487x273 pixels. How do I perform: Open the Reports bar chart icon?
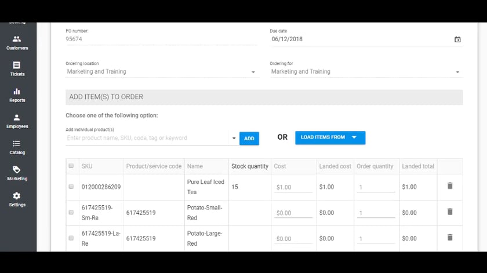17,91
